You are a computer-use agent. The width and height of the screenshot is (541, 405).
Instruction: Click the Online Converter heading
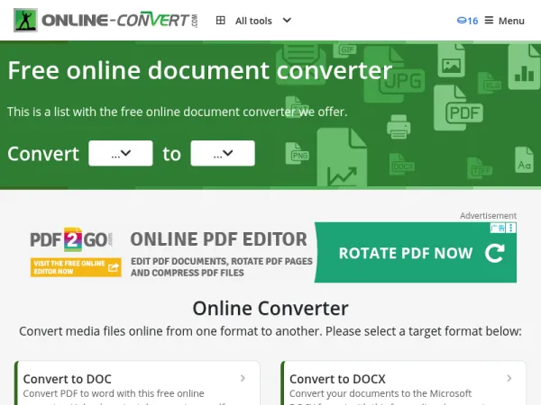point(270,308)
